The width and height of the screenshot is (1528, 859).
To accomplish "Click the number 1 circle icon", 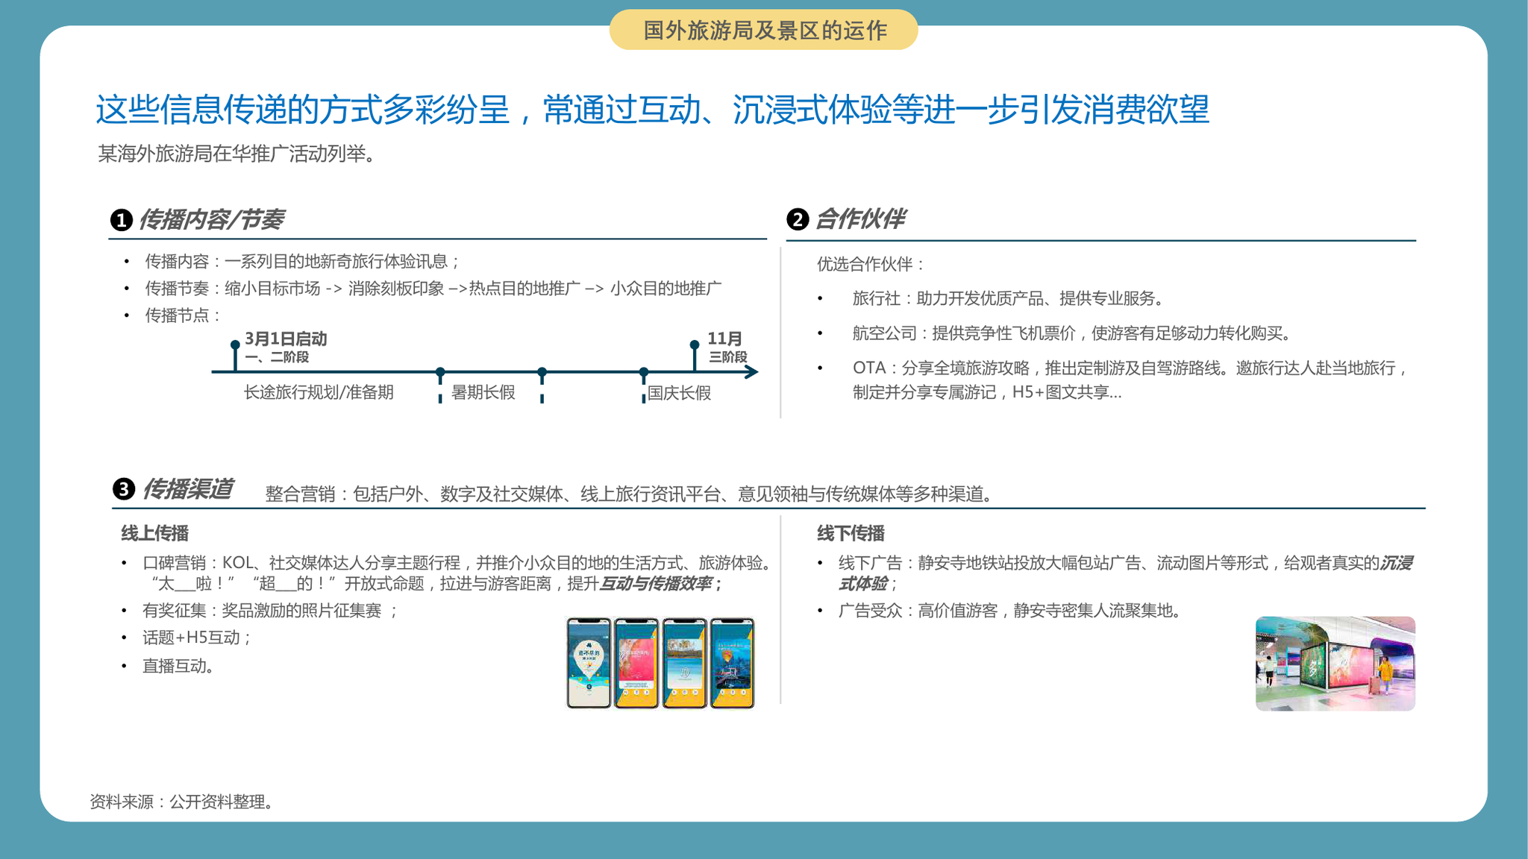I will tap(121, 220).
